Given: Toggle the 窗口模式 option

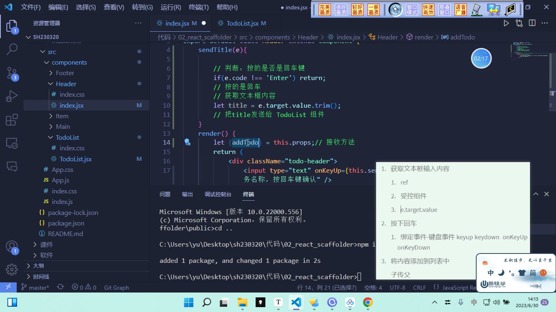Looking at the screenshot, I should pos(412,10).
